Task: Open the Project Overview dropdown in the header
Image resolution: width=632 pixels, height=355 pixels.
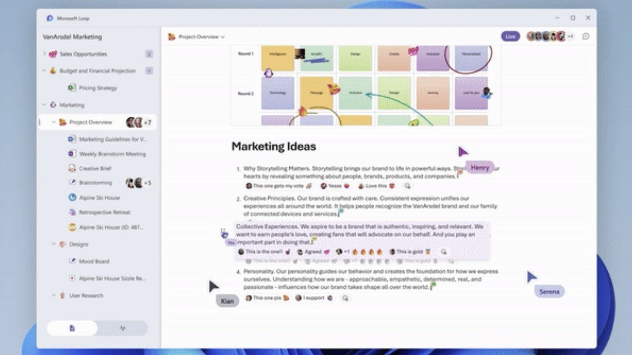Action: click(x=222, y=37)
